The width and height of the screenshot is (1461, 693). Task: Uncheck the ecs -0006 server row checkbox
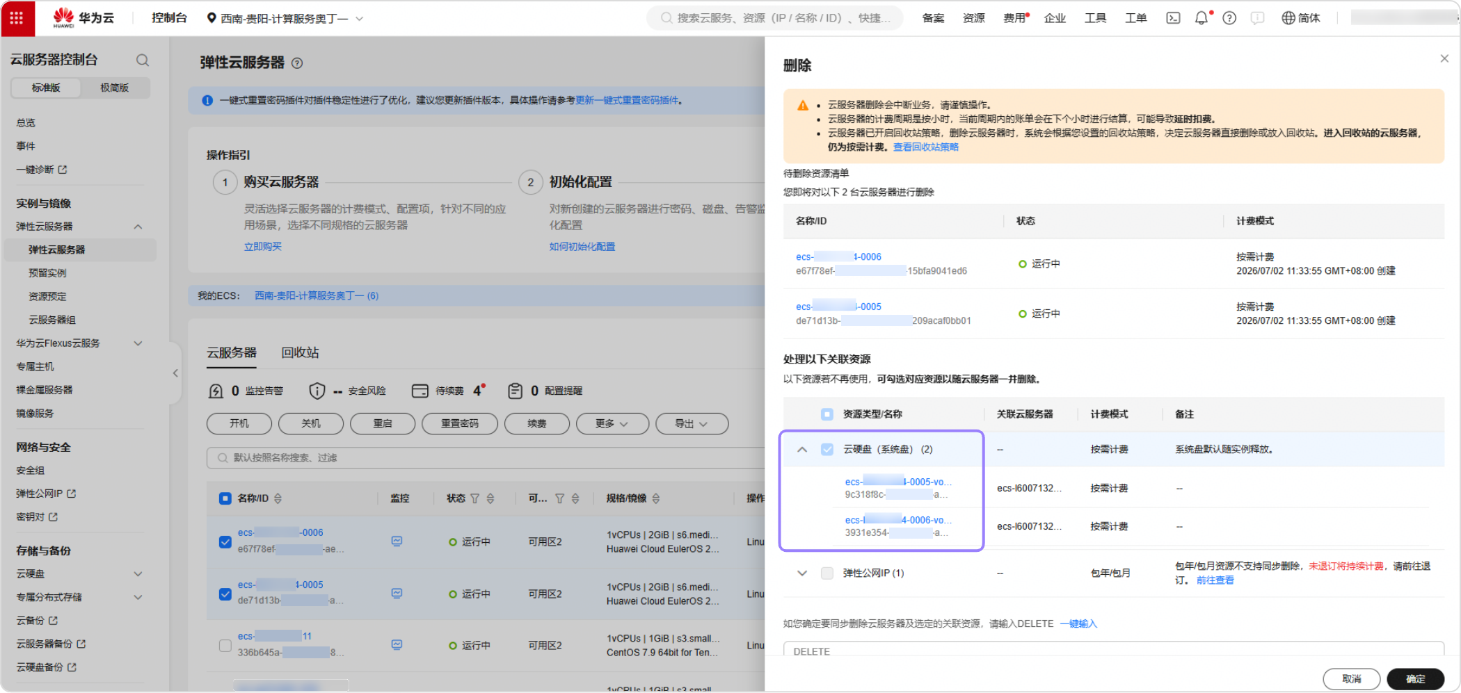pyautogui.click(x=225, y=541)
